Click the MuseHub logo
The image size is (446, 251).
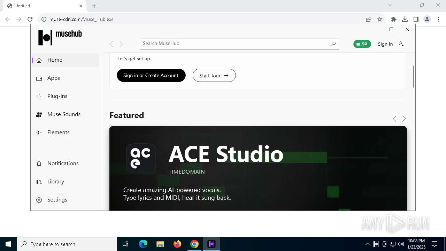click(60, 38)
